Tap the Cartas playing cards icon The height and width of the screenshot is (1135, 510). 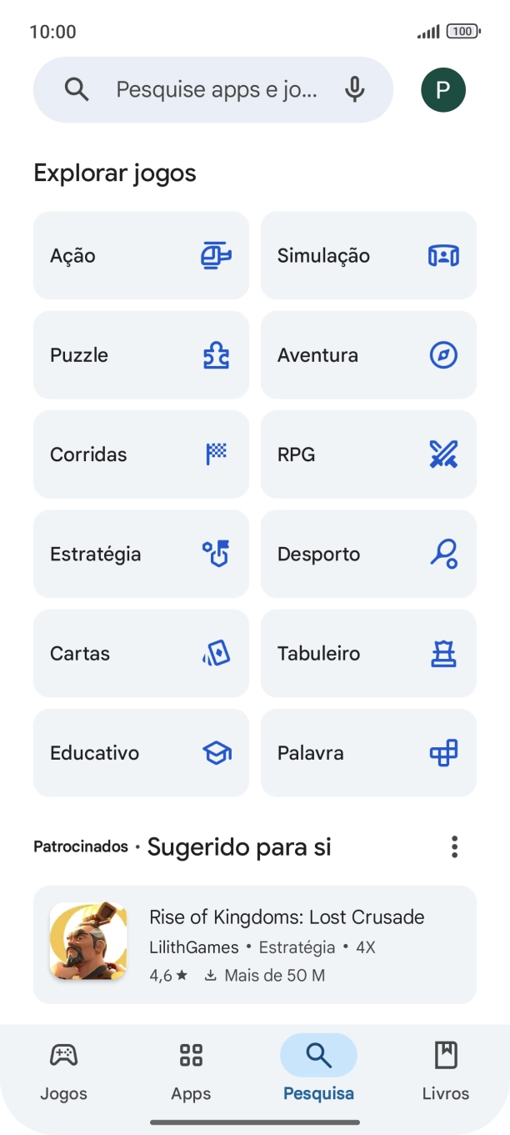click(x=214, y=653)
